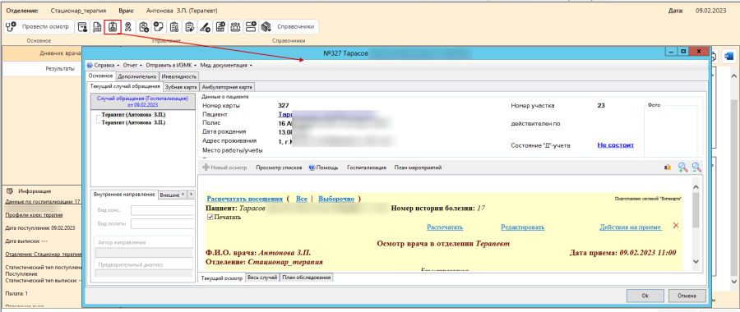
Task: Click the thumbs-up icon in exam toolbar
Action: click(x=668, y=167)
